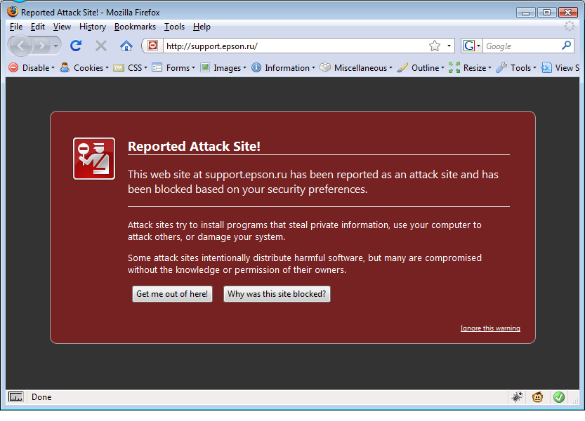
Task: Click the Reported Attack Site! heading
Action: click(194, 146)
